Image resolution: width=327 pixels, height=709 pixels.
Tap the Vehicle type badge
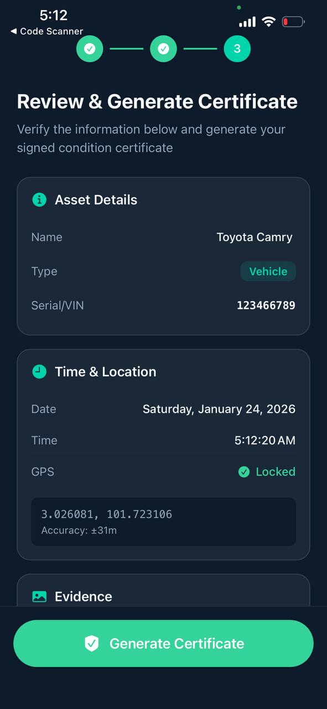coord(268,271)
